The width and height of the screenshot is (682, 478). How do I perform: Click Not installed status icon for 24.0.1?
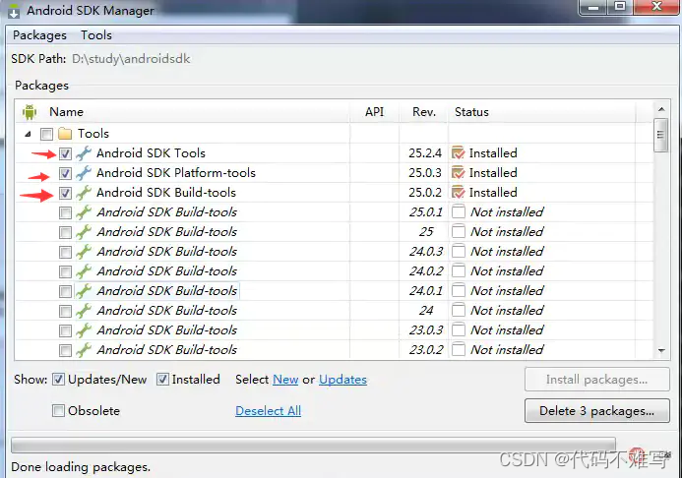point(458,291)
